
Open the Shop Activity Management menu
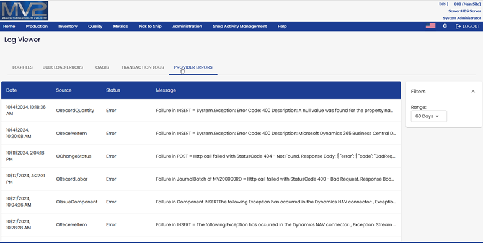tap(240, 27)
